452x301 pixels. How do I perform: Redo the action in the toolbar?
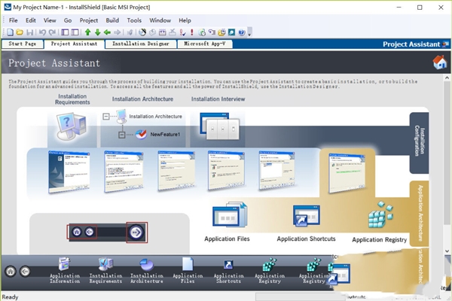coord(52,32)
